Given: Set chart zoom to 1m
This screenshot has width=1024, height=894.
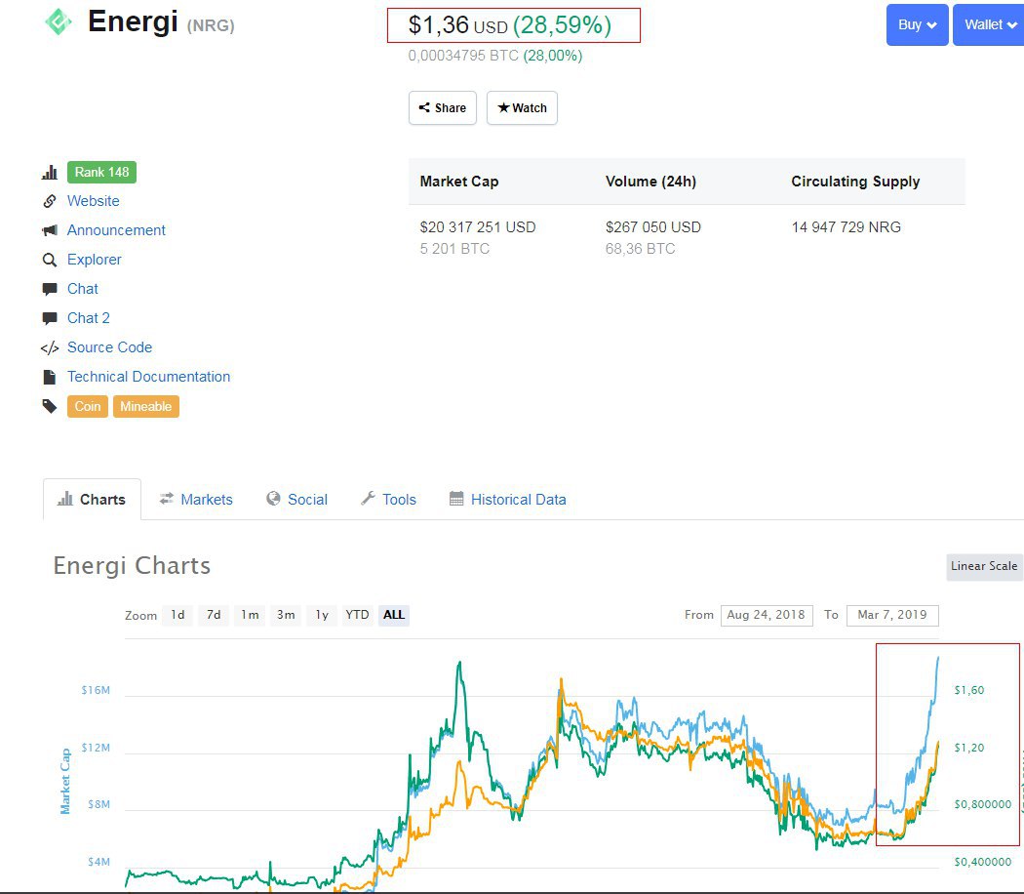Looking at the screenshot, I should click(250, 615).
